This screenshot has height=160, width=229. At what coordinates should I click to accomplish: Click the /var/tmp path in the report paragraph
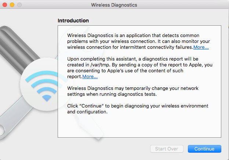pos(100,65)
